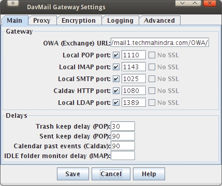222x186 pixels.
Task: Open the Advanced tab
Action: (159, 21)
